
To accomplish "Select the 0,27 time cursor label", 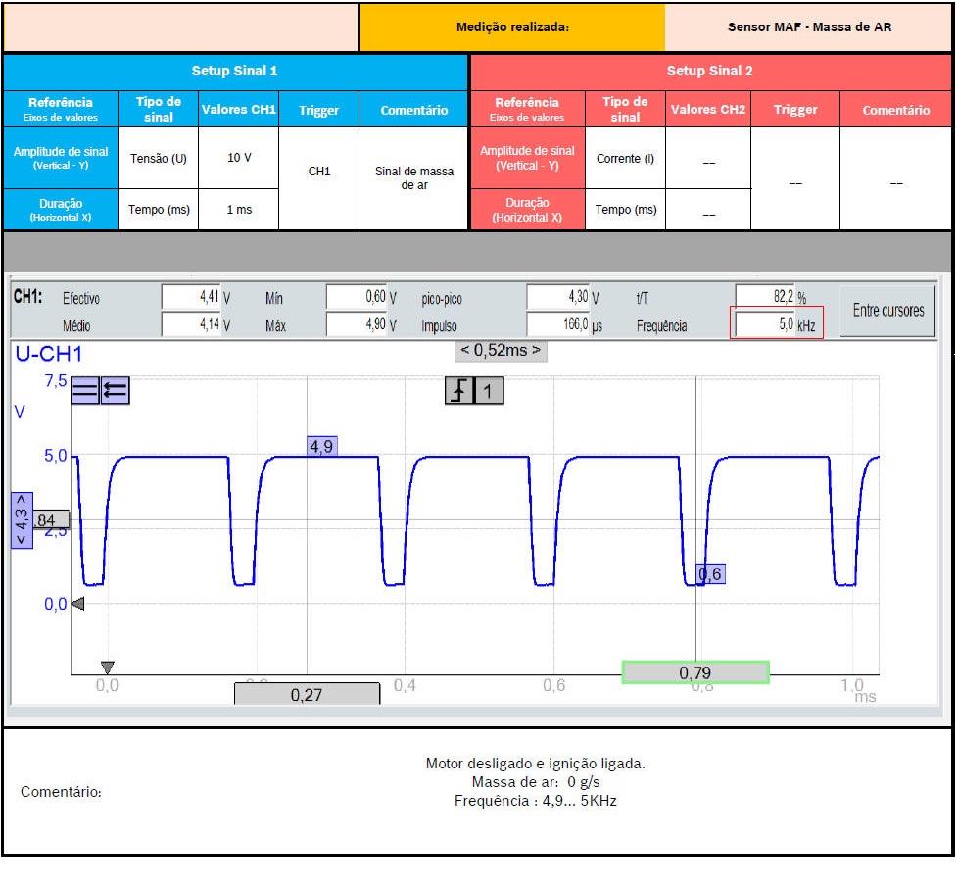I will [x=307, y=695].
